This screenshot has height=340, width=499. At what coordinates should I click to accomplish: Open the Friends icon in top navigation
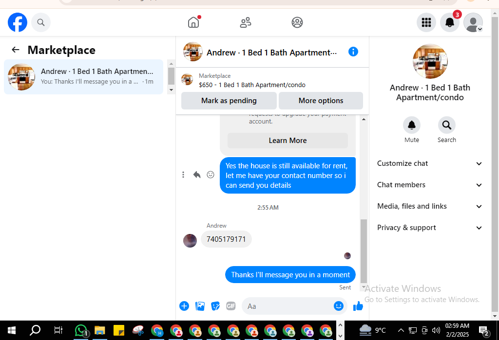(x=246, y=22)
